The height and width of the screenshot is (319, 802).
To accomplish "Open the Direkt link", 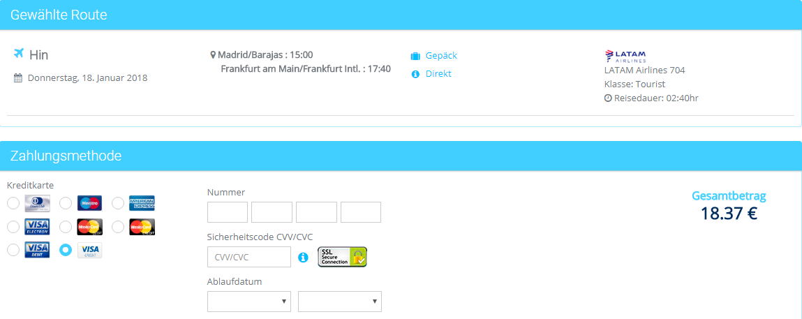I will pyautogui.click(x=438, y=73).
